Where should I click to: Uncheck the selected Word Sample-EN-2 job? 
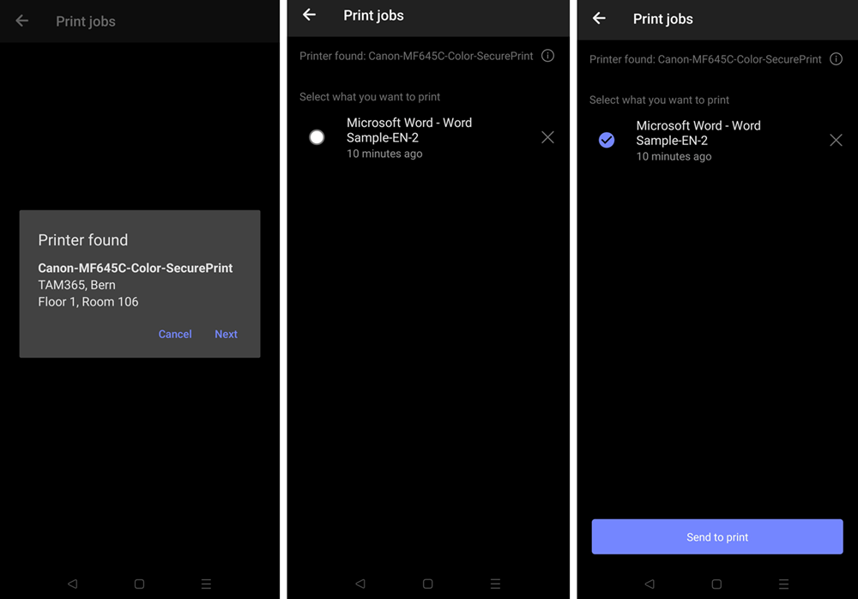coord(607,140)
